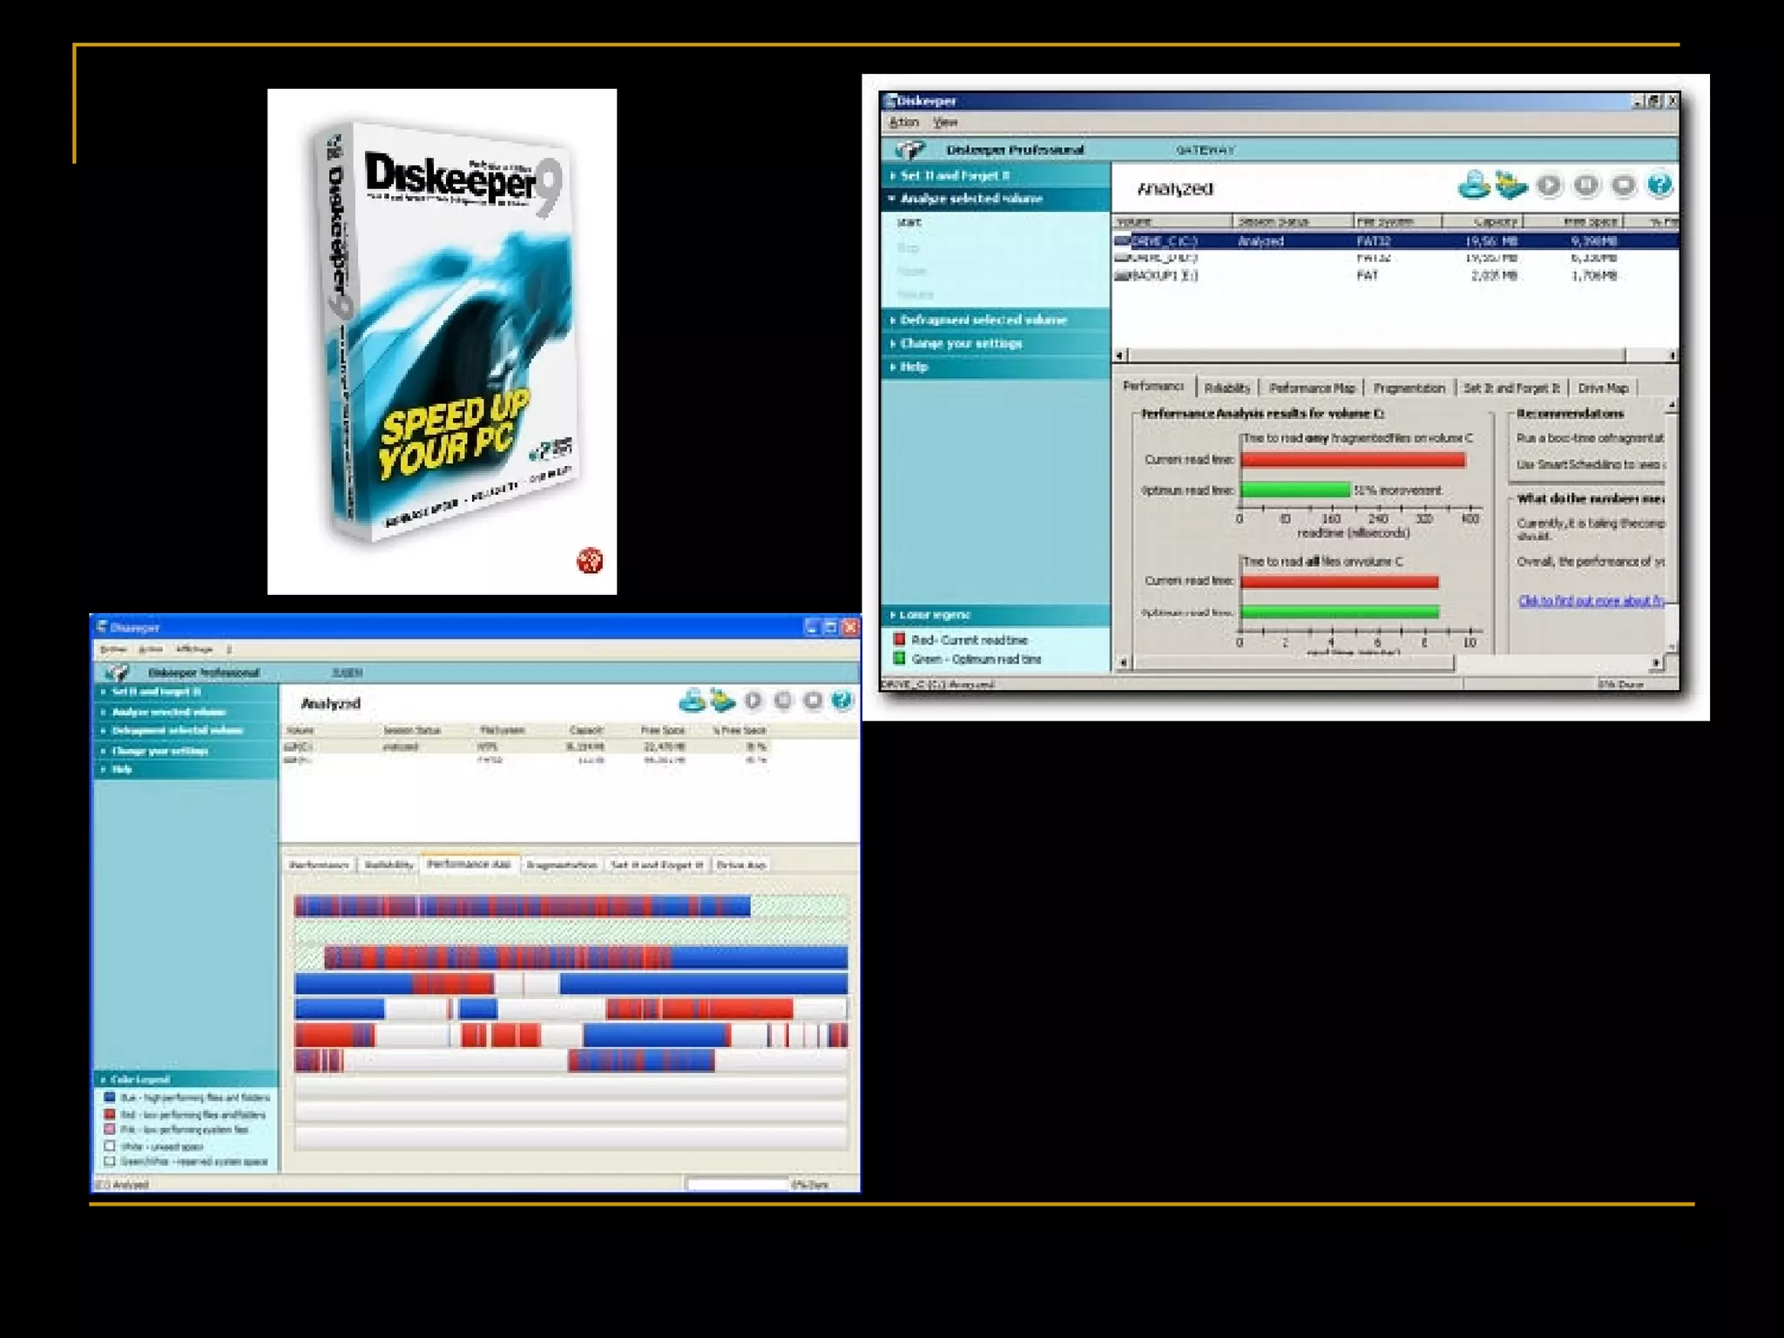Select BACKUP1 (E:) volume row in volume list
The image size is (1784, 1338).
point(1164,275)
